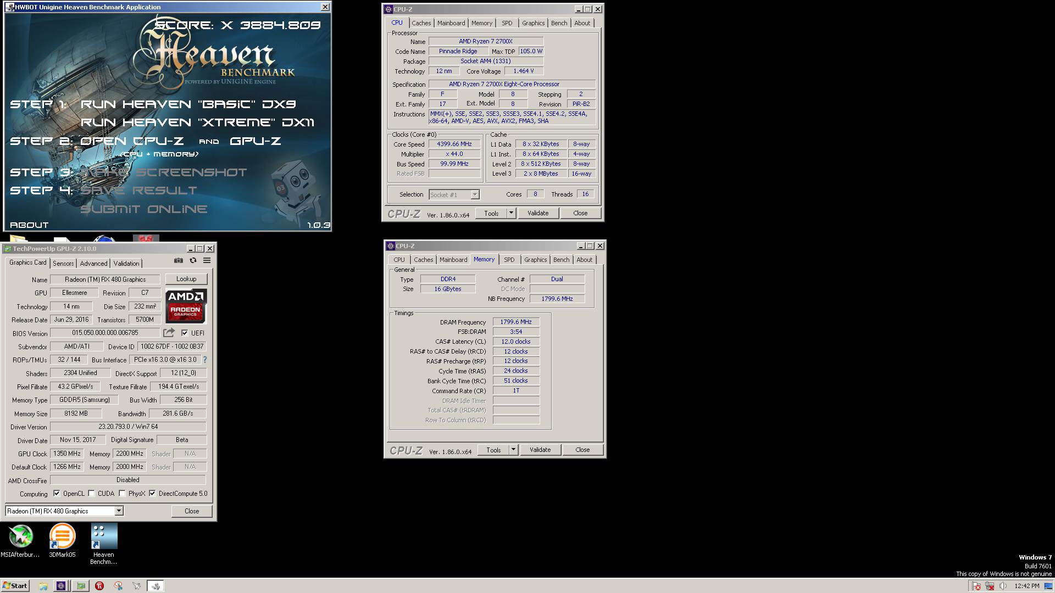Switch to the Sensors tab in GPU-Z
The height and width of the screenshot is (593, 1055).
click(63, 263)
